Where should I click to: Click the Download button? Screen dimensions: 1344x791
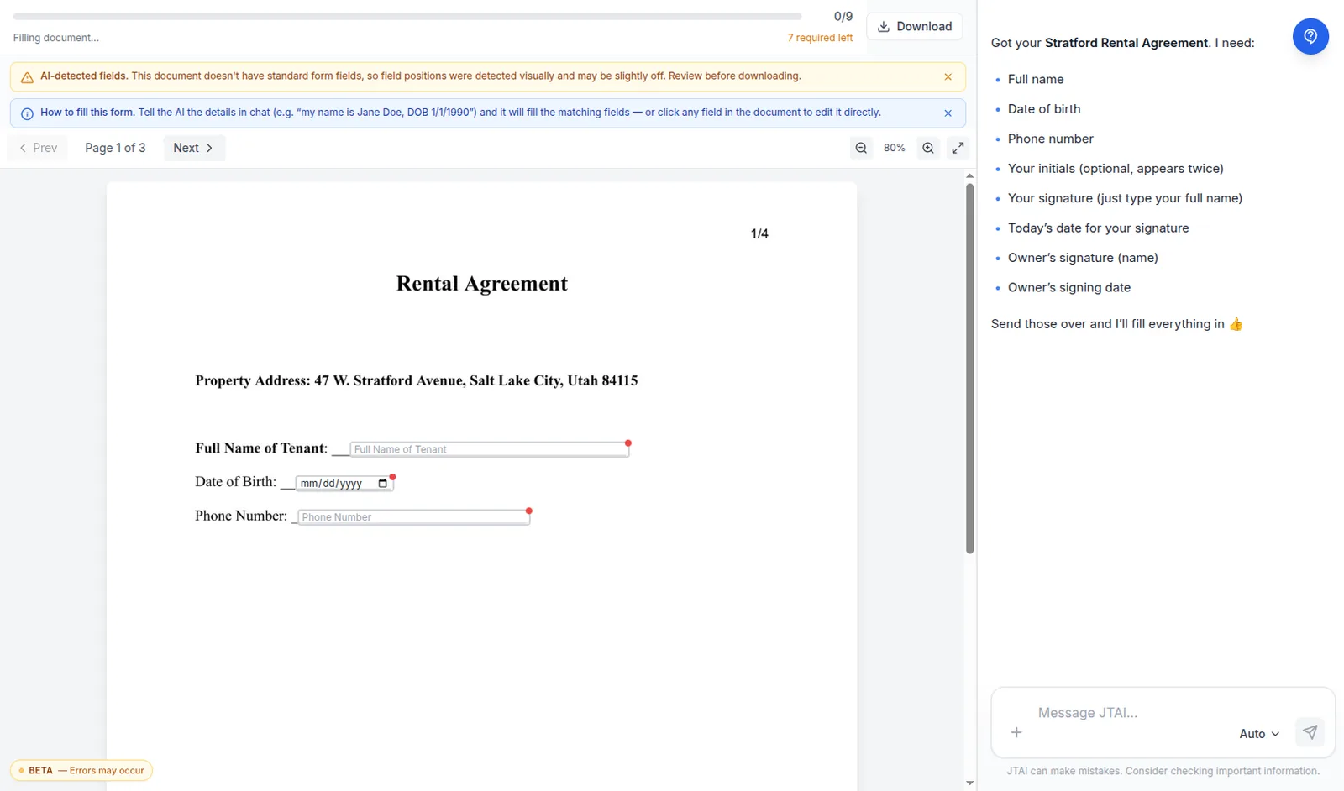click(914, 27)
